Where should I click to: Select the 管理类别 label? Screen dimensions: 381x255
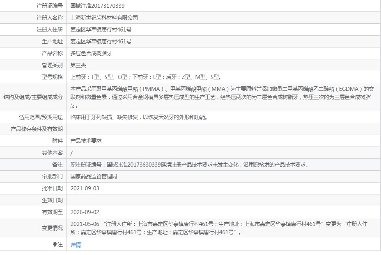point(52,65)
